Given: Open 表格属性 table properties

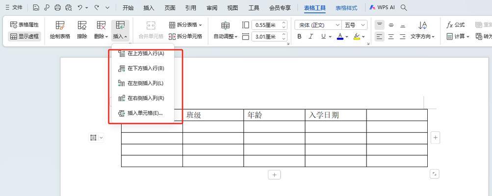Looking at the screenshot, I should click(25, 25).
